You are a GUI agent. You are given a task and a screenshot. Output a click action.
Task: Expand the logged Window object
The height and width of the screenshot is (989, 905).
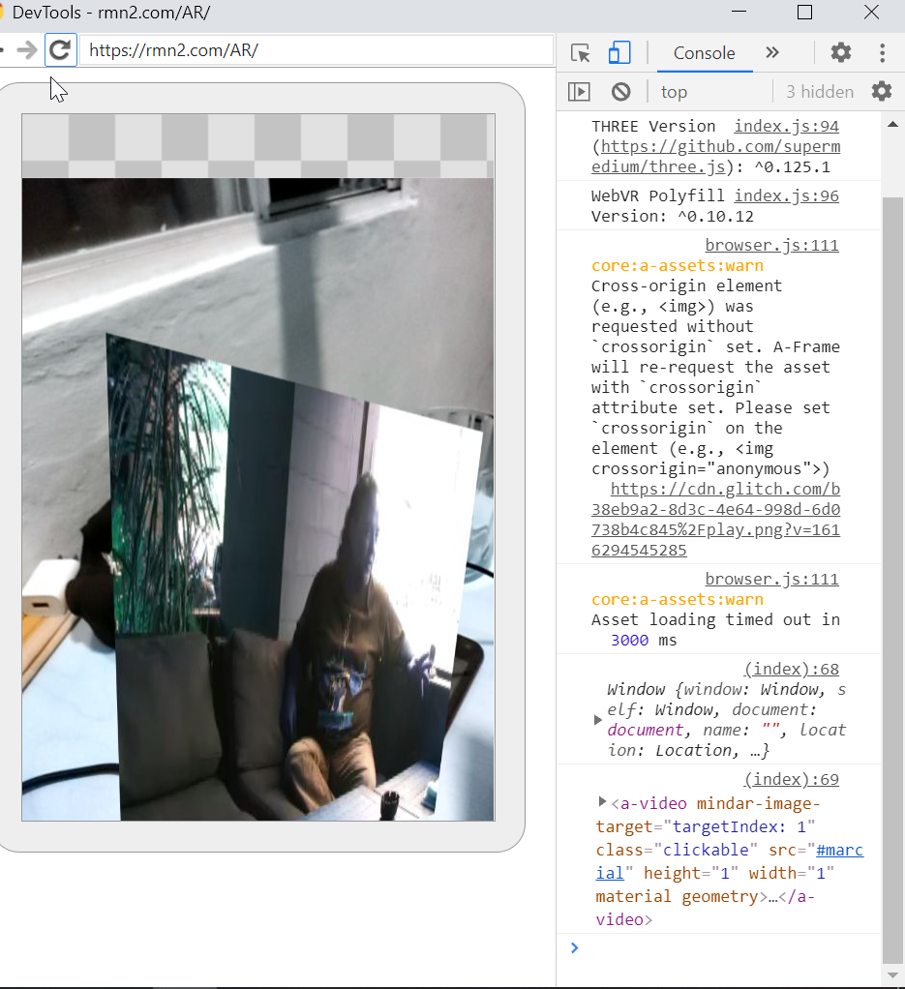[598, 719]
